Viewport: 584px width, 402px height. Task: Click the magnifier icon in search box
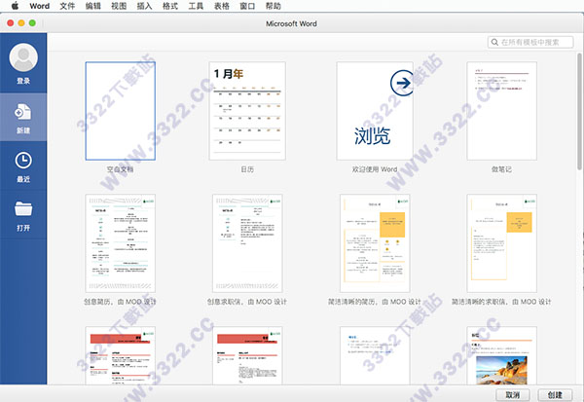[x=494, y=42]
